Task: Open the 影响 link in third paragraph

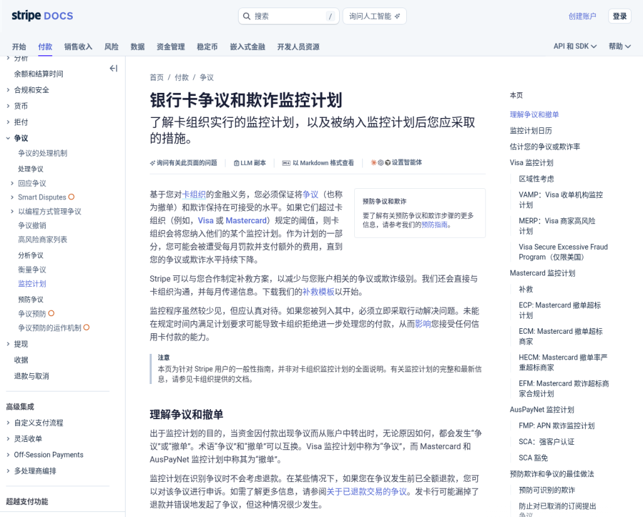Action: click(423, 324)
